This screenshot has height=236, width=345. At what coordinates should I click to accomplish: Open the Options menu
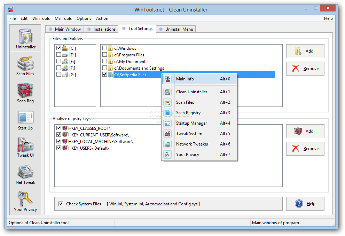(x=84, y=18)
